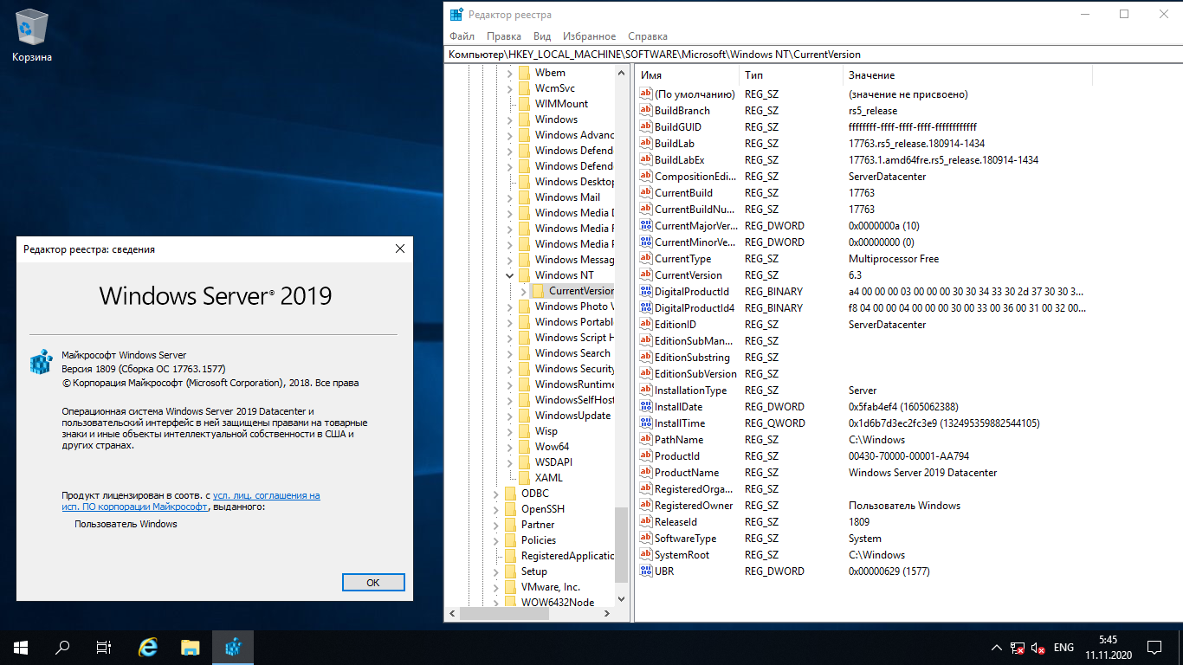Viewport: 1183px width, 665px height.
Task: Expand the OpenSSH tree node
Action: (x=496, y=509)
